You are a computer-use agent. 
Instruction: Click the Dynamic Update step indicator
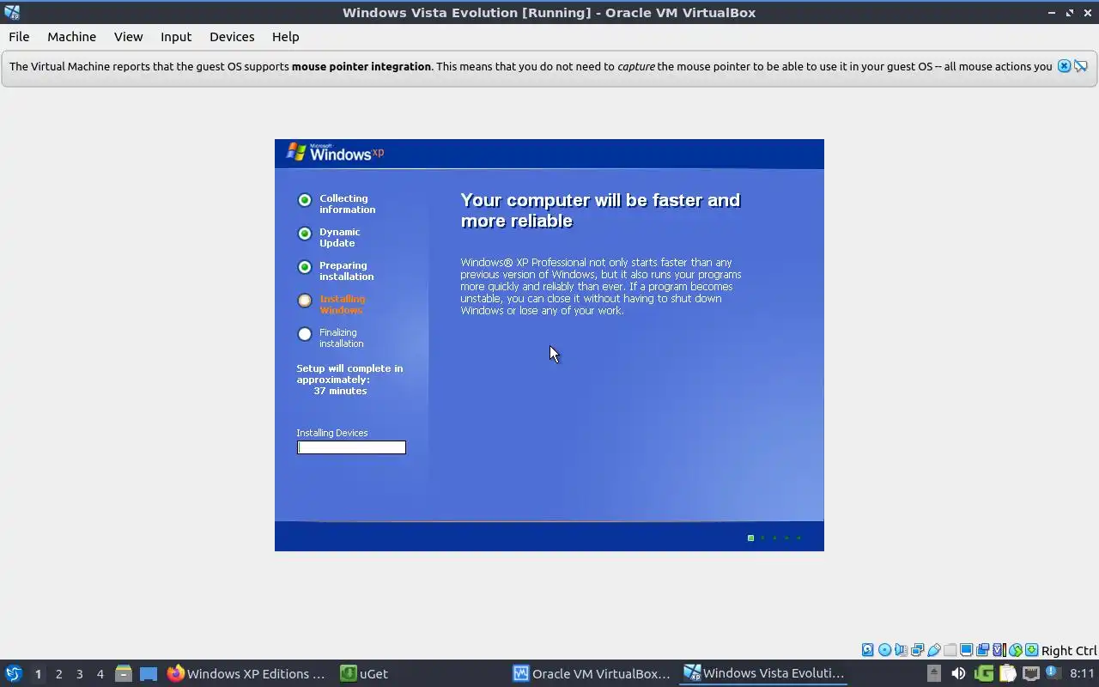coord(304,234)
